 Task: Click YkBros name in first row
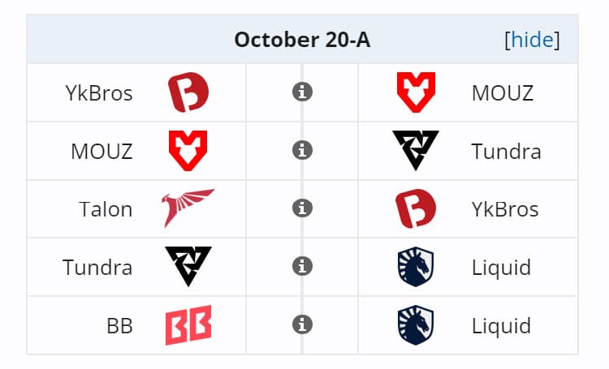99,93
